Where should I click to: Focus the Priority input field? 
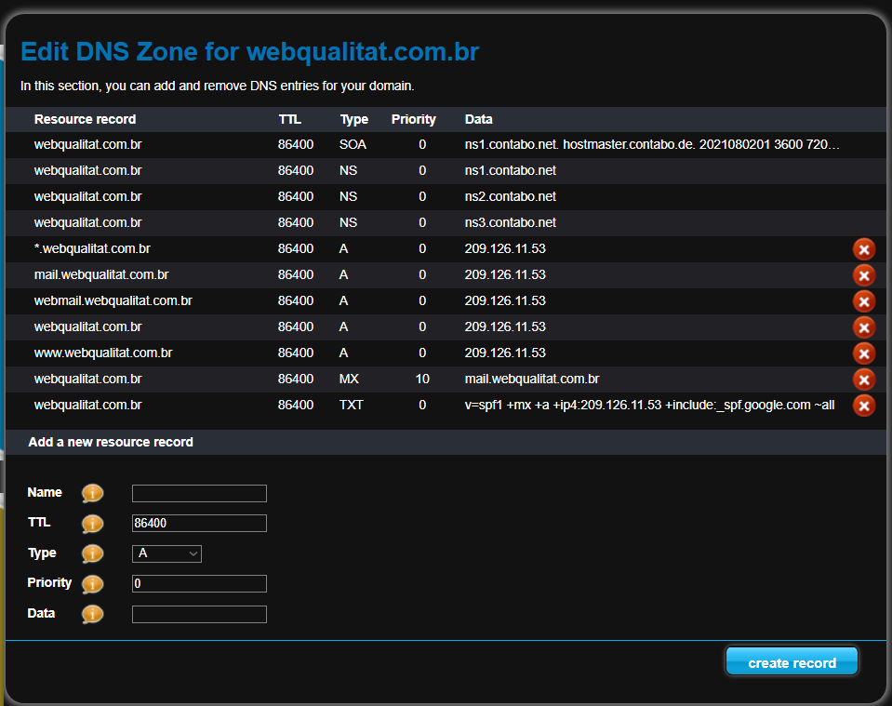click(x=199, y=584)
